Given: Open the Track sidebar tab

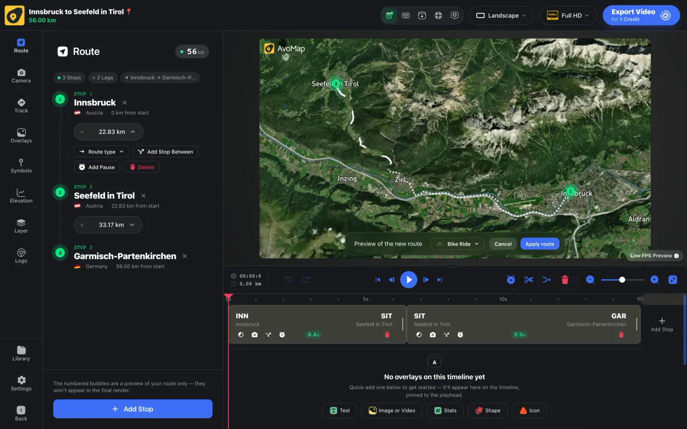Looking at the screenshot, I should [21, 106].
